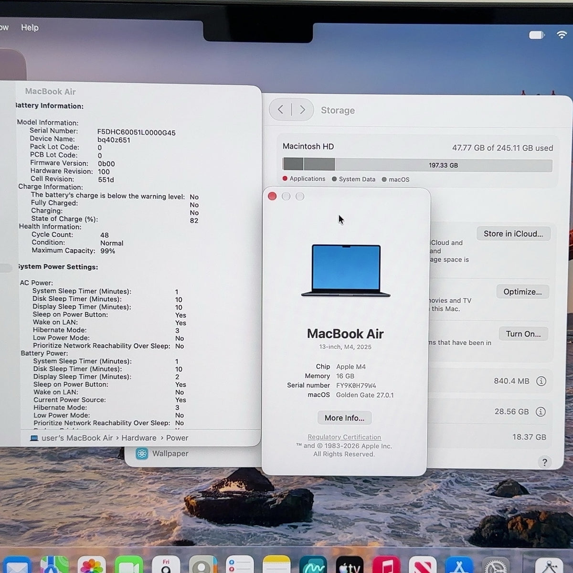The height and width of the screenshot is (573, 573).
Task: Select Hardware in the System Information path bar
Action: coord(139,438)
